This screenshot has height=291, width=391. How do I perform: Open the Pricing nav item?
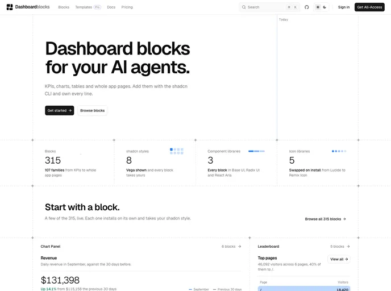(x=127, y=7)
